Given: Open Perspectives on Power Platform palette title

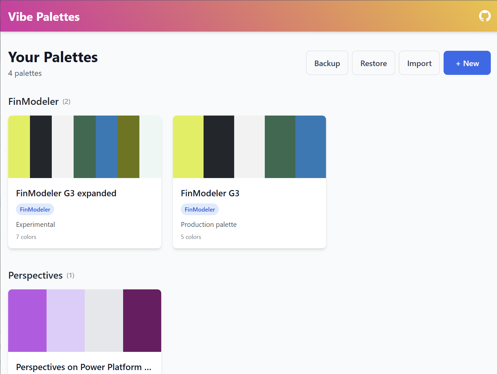Looking at the screenshot, I should pyautogui.click(x=84, y=367).
